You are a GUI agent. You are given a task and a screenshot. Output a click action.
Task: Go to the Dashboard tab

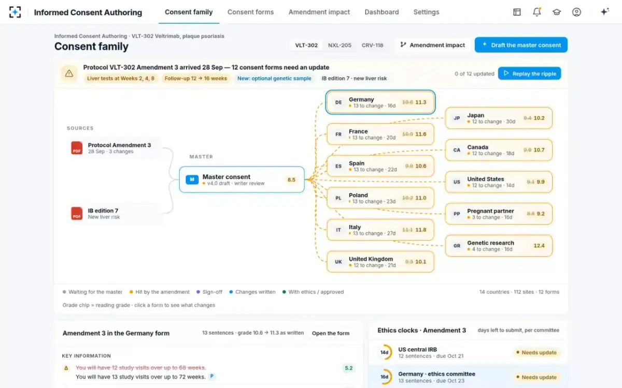(x=381, y=12)
